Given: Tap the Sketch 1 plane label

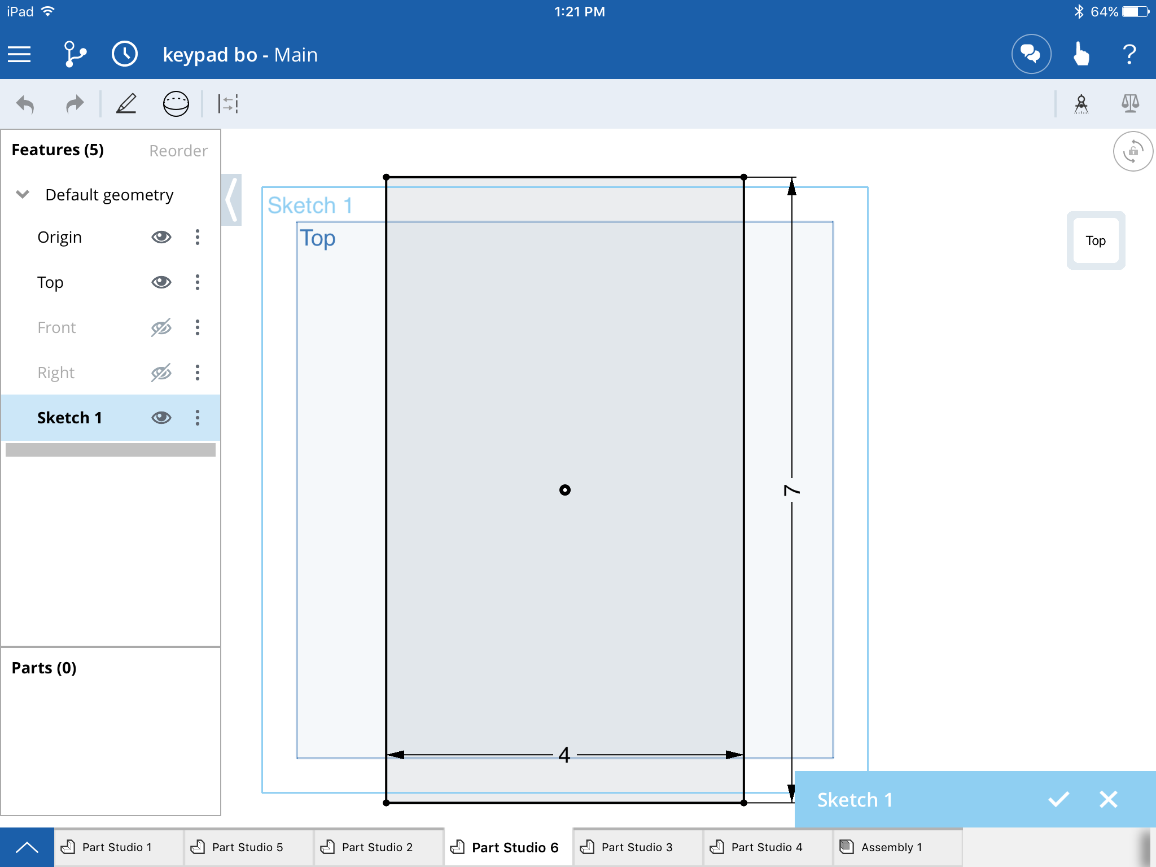Looking at the screenshot, I should [310, 205].
